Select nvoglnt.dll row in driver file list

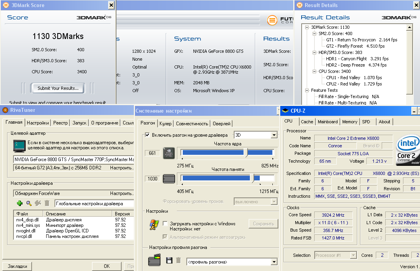pos(74,231)
